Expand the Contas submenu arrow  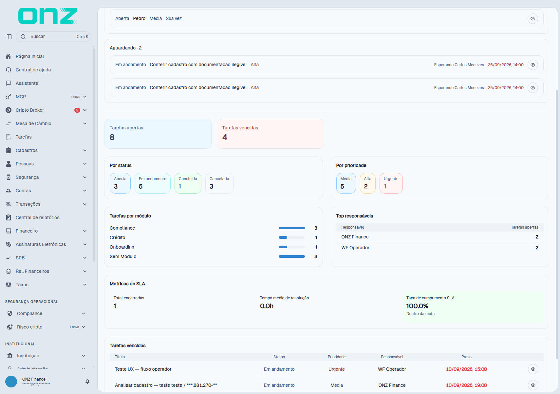(x=85, y=191)
